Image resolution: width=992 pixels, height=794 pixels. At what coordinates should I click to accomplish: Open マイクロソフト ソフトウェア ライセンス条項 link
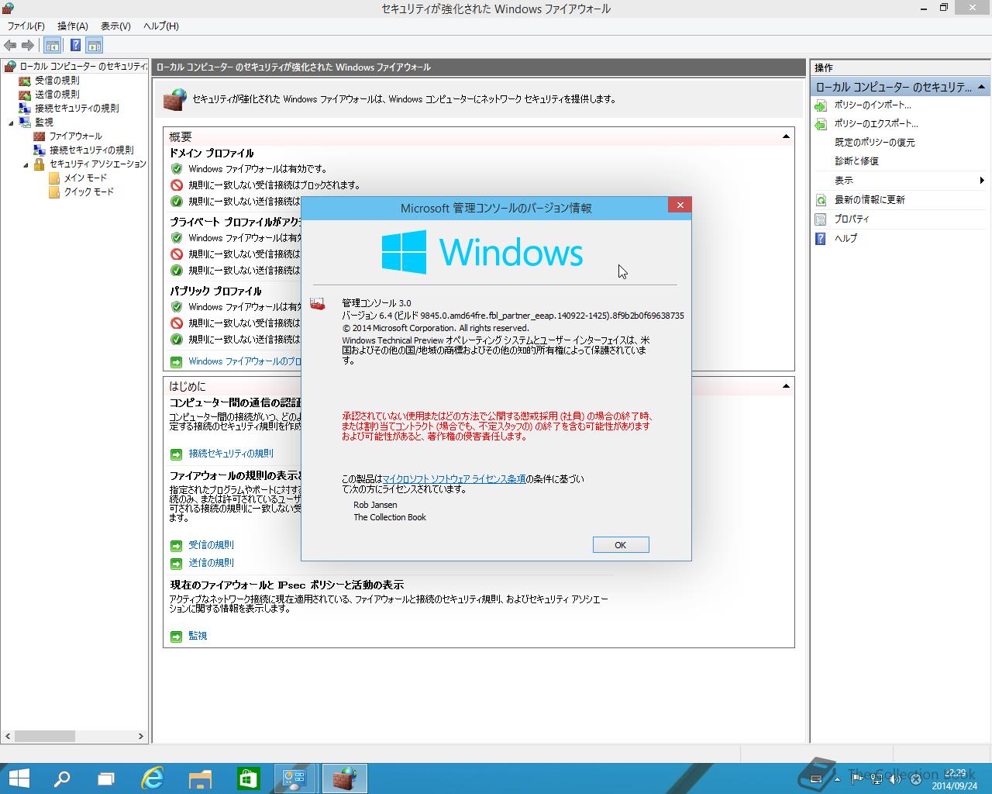(454, 479)
